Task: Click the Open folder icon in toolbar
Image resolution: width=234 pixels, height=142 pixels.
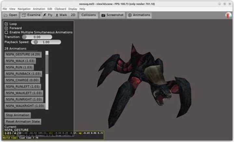Action: coord(6,15)
